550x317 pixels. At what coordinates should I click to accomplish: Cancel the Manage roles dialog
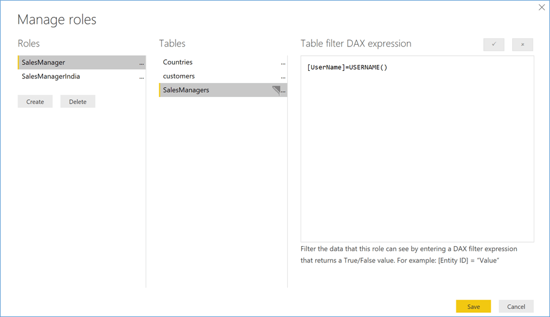(516, 307)
